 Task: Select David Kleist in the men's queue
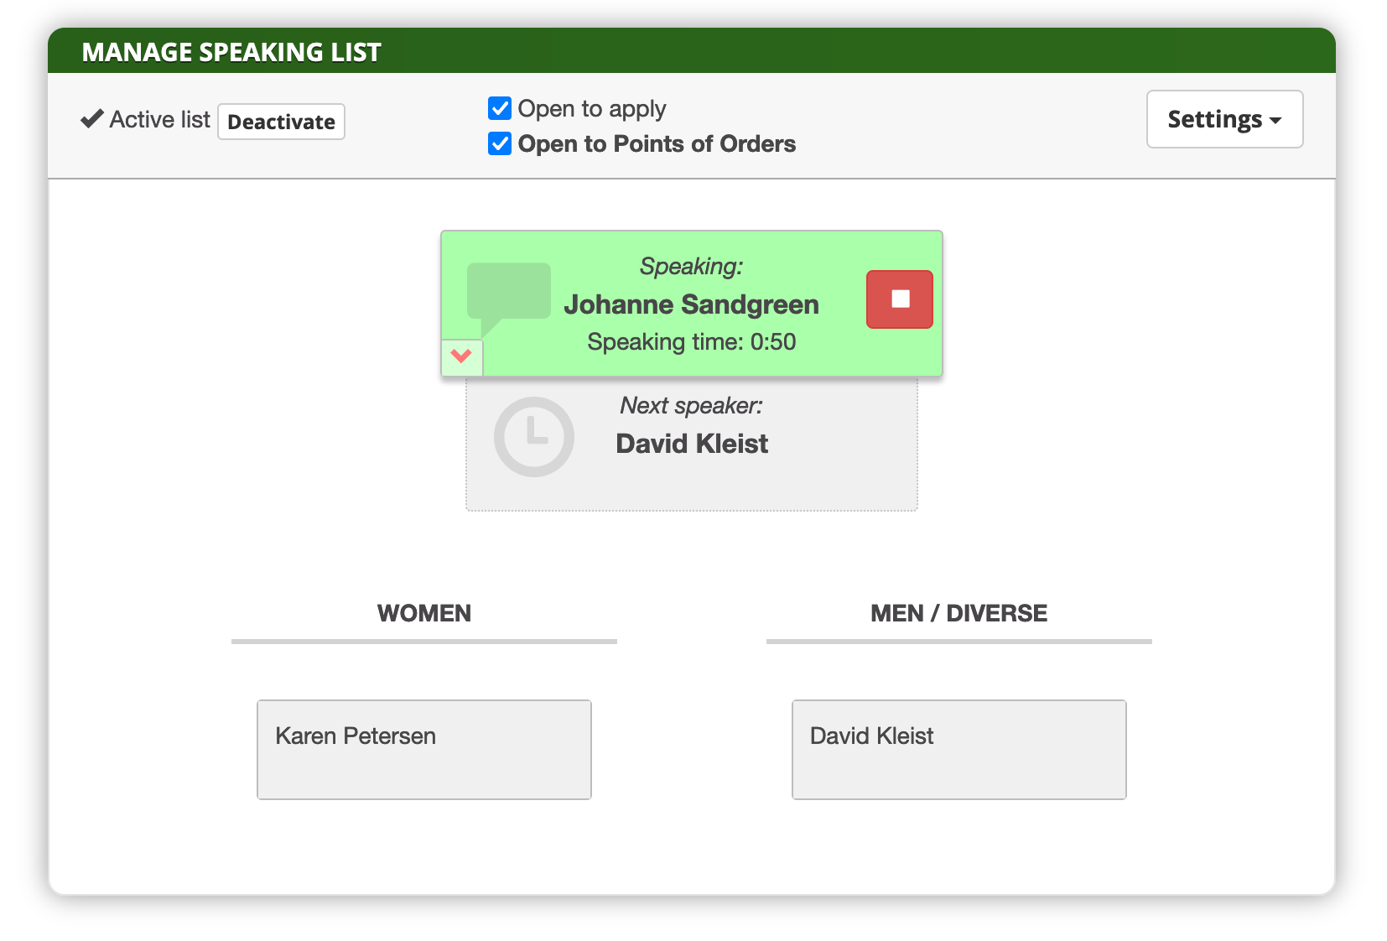[x=958, y=749]
